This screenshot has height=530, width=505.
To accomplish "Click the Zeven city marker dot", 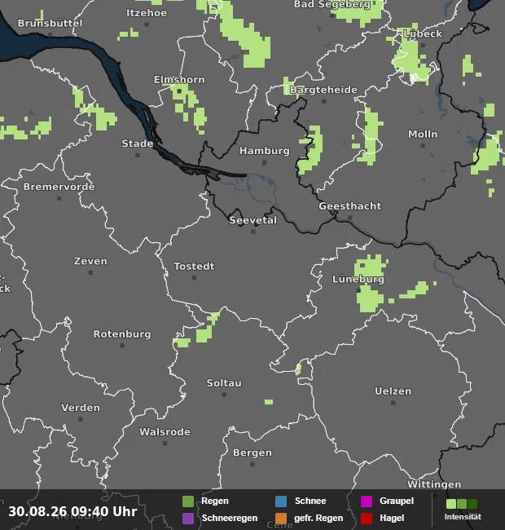I will (x=90, y=273).
